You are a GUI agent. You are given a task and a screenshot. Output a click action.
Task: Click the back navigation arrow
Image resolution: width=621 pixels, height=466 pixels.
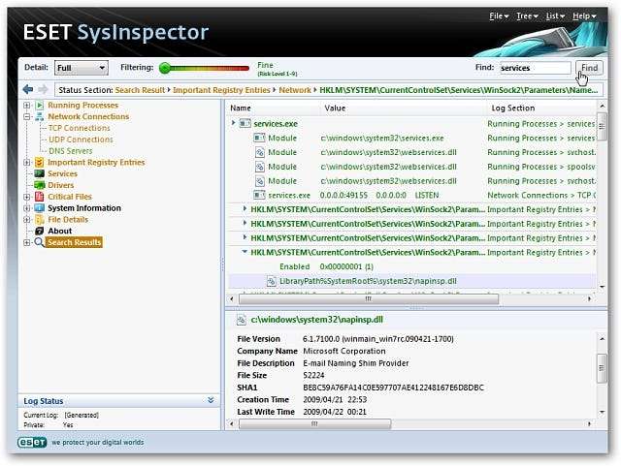click(x=27, y=90)
